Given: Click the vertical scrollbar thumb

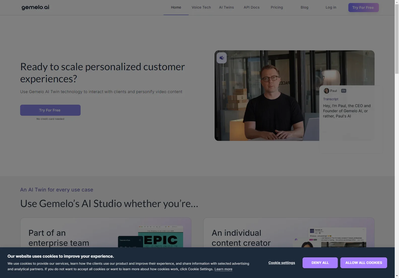Looking at the screenshot, I should point(397,39).
